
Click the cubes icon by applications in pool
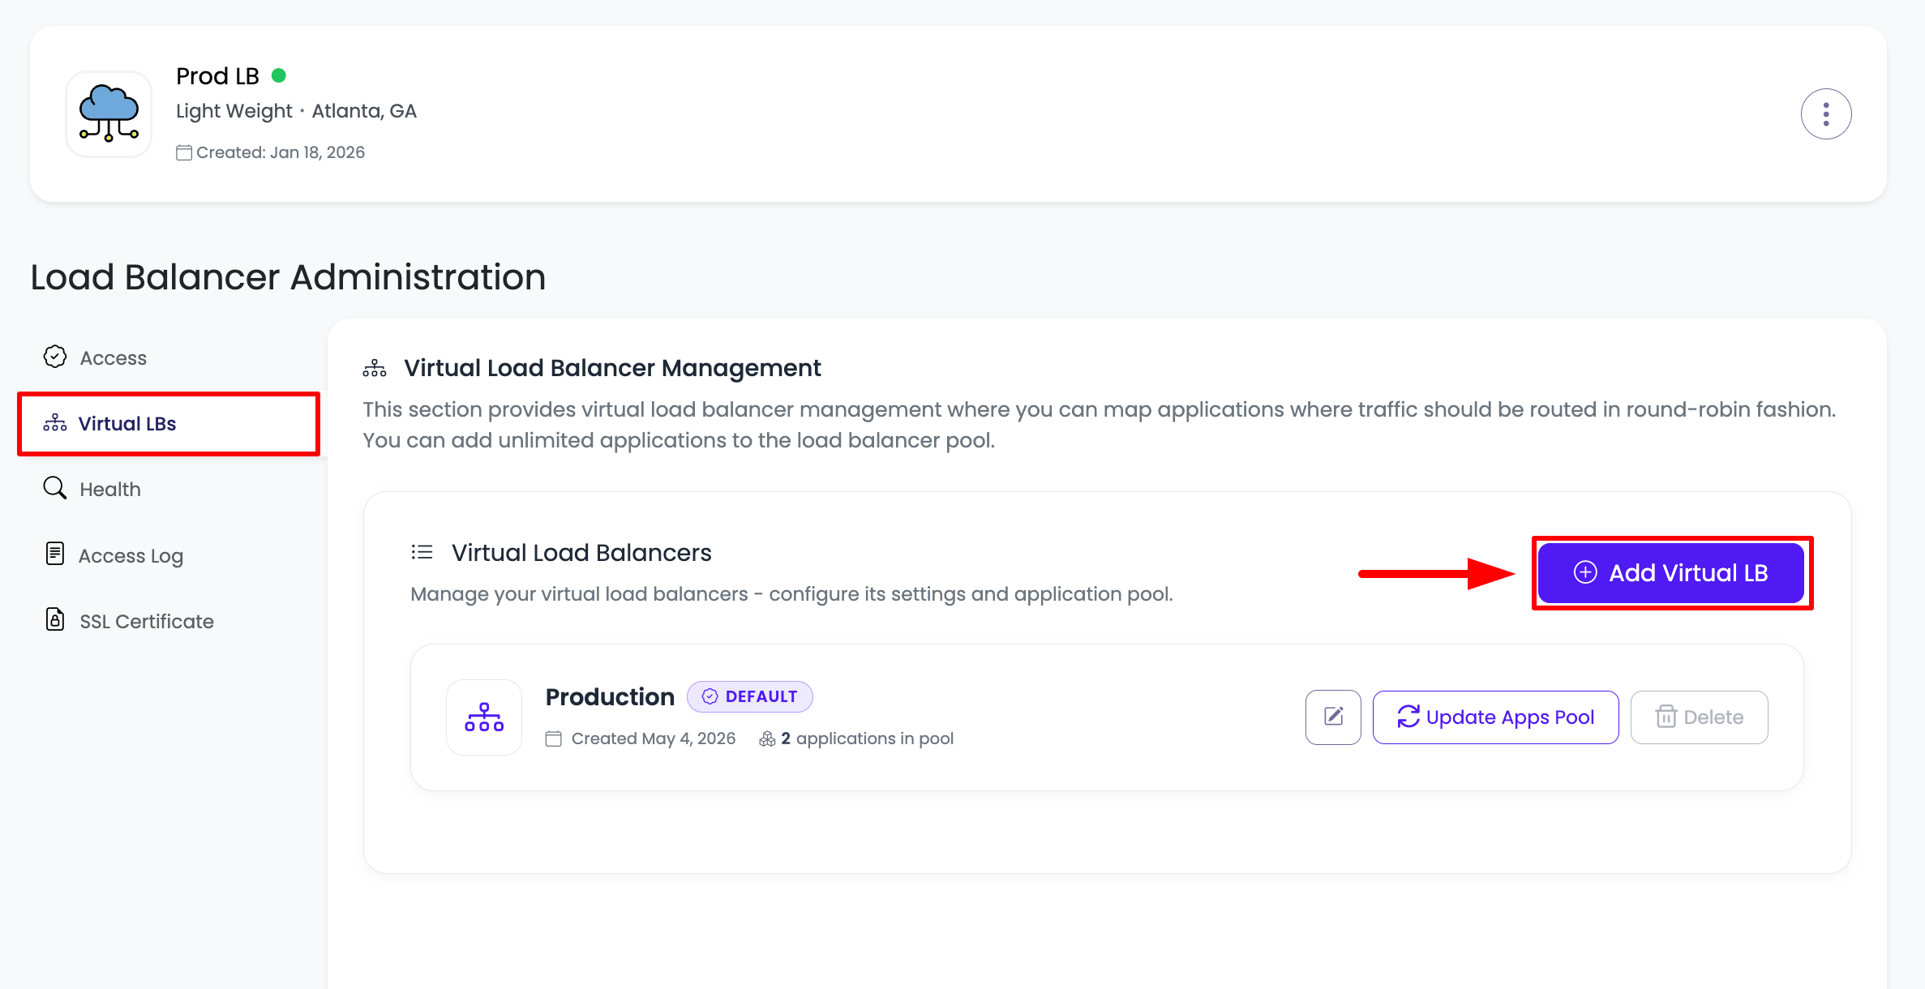click(x=767, y=739)
